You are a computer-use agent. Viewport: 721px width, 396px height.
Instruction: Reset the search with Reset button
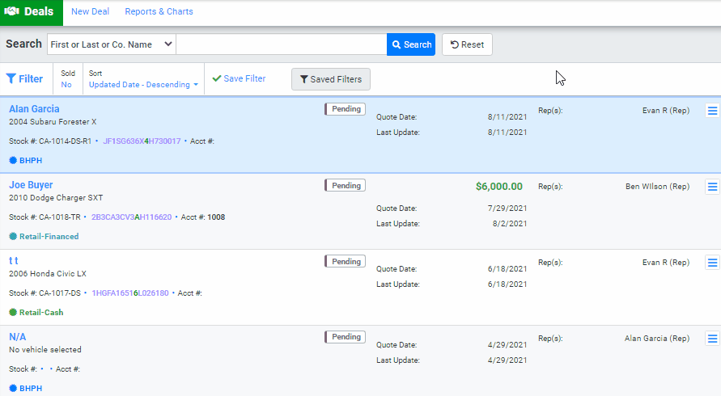[467, 44]
